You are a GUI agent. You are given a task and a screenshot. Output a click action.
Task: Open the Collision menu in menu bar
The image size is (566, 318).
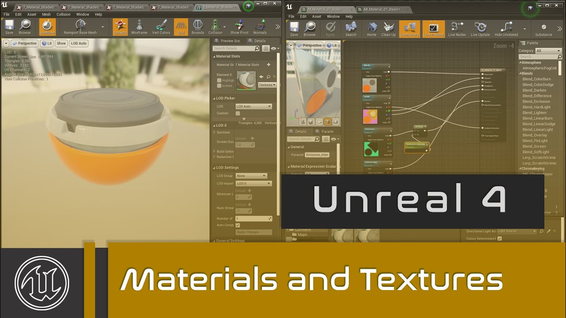point(63,15)
